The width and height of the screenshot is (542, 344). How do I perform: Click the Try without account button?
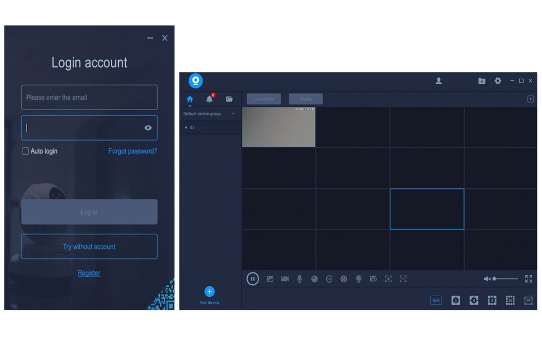(89, 246)
